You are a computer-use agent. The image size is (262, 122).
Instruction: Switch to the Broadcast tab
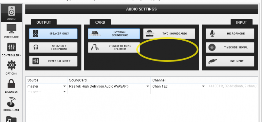(x=11, y=104)
